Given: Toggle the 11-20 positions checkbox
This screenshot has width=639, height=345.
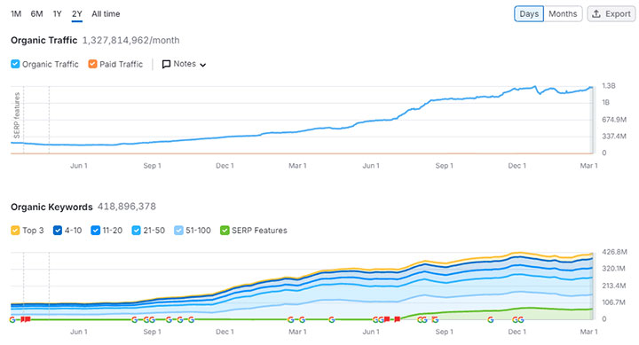Looking at the screenshot, I should 95,231.
